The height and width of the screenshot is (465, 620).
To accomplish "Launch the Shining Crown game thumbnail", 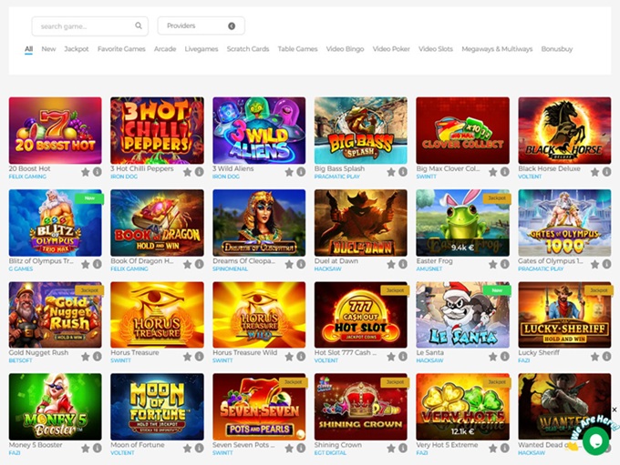I will [360, 406].
